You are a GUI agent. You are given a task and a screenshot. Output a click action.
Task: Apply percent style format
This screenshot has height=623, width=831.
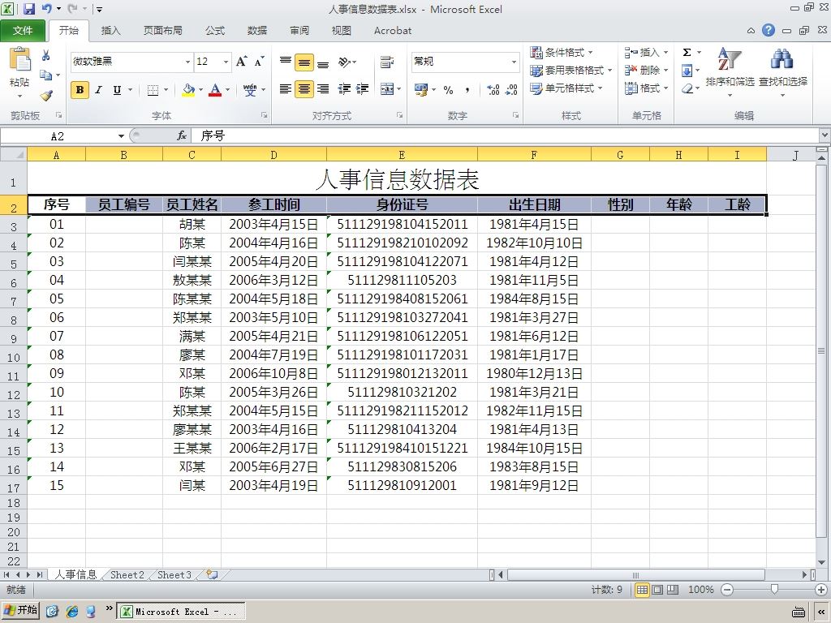[448, 90]
